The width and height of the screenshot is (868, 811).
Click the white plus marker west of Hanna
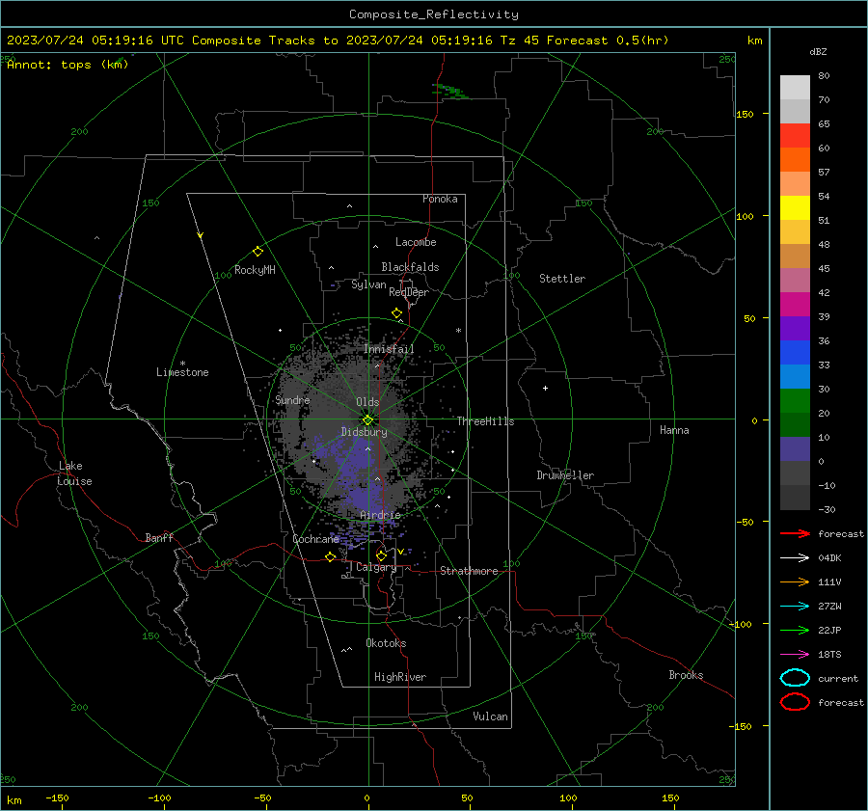(545, 388)
